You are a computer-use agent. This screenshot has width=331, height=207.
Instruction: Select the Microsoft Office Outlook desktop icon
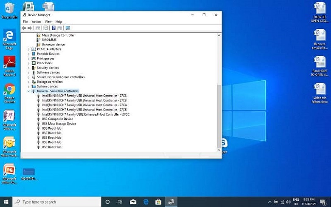[x=9, y=147]
